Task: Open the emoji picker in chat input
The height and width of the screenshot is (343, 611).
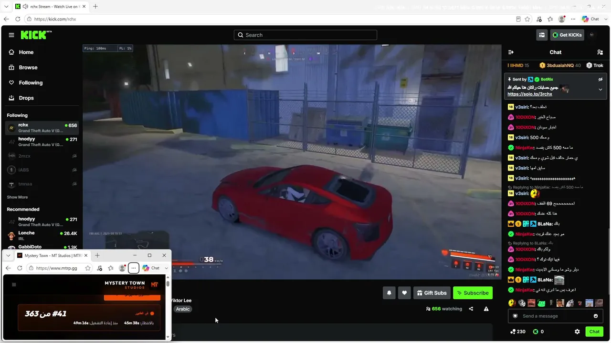Action: (x=596, y=316)
